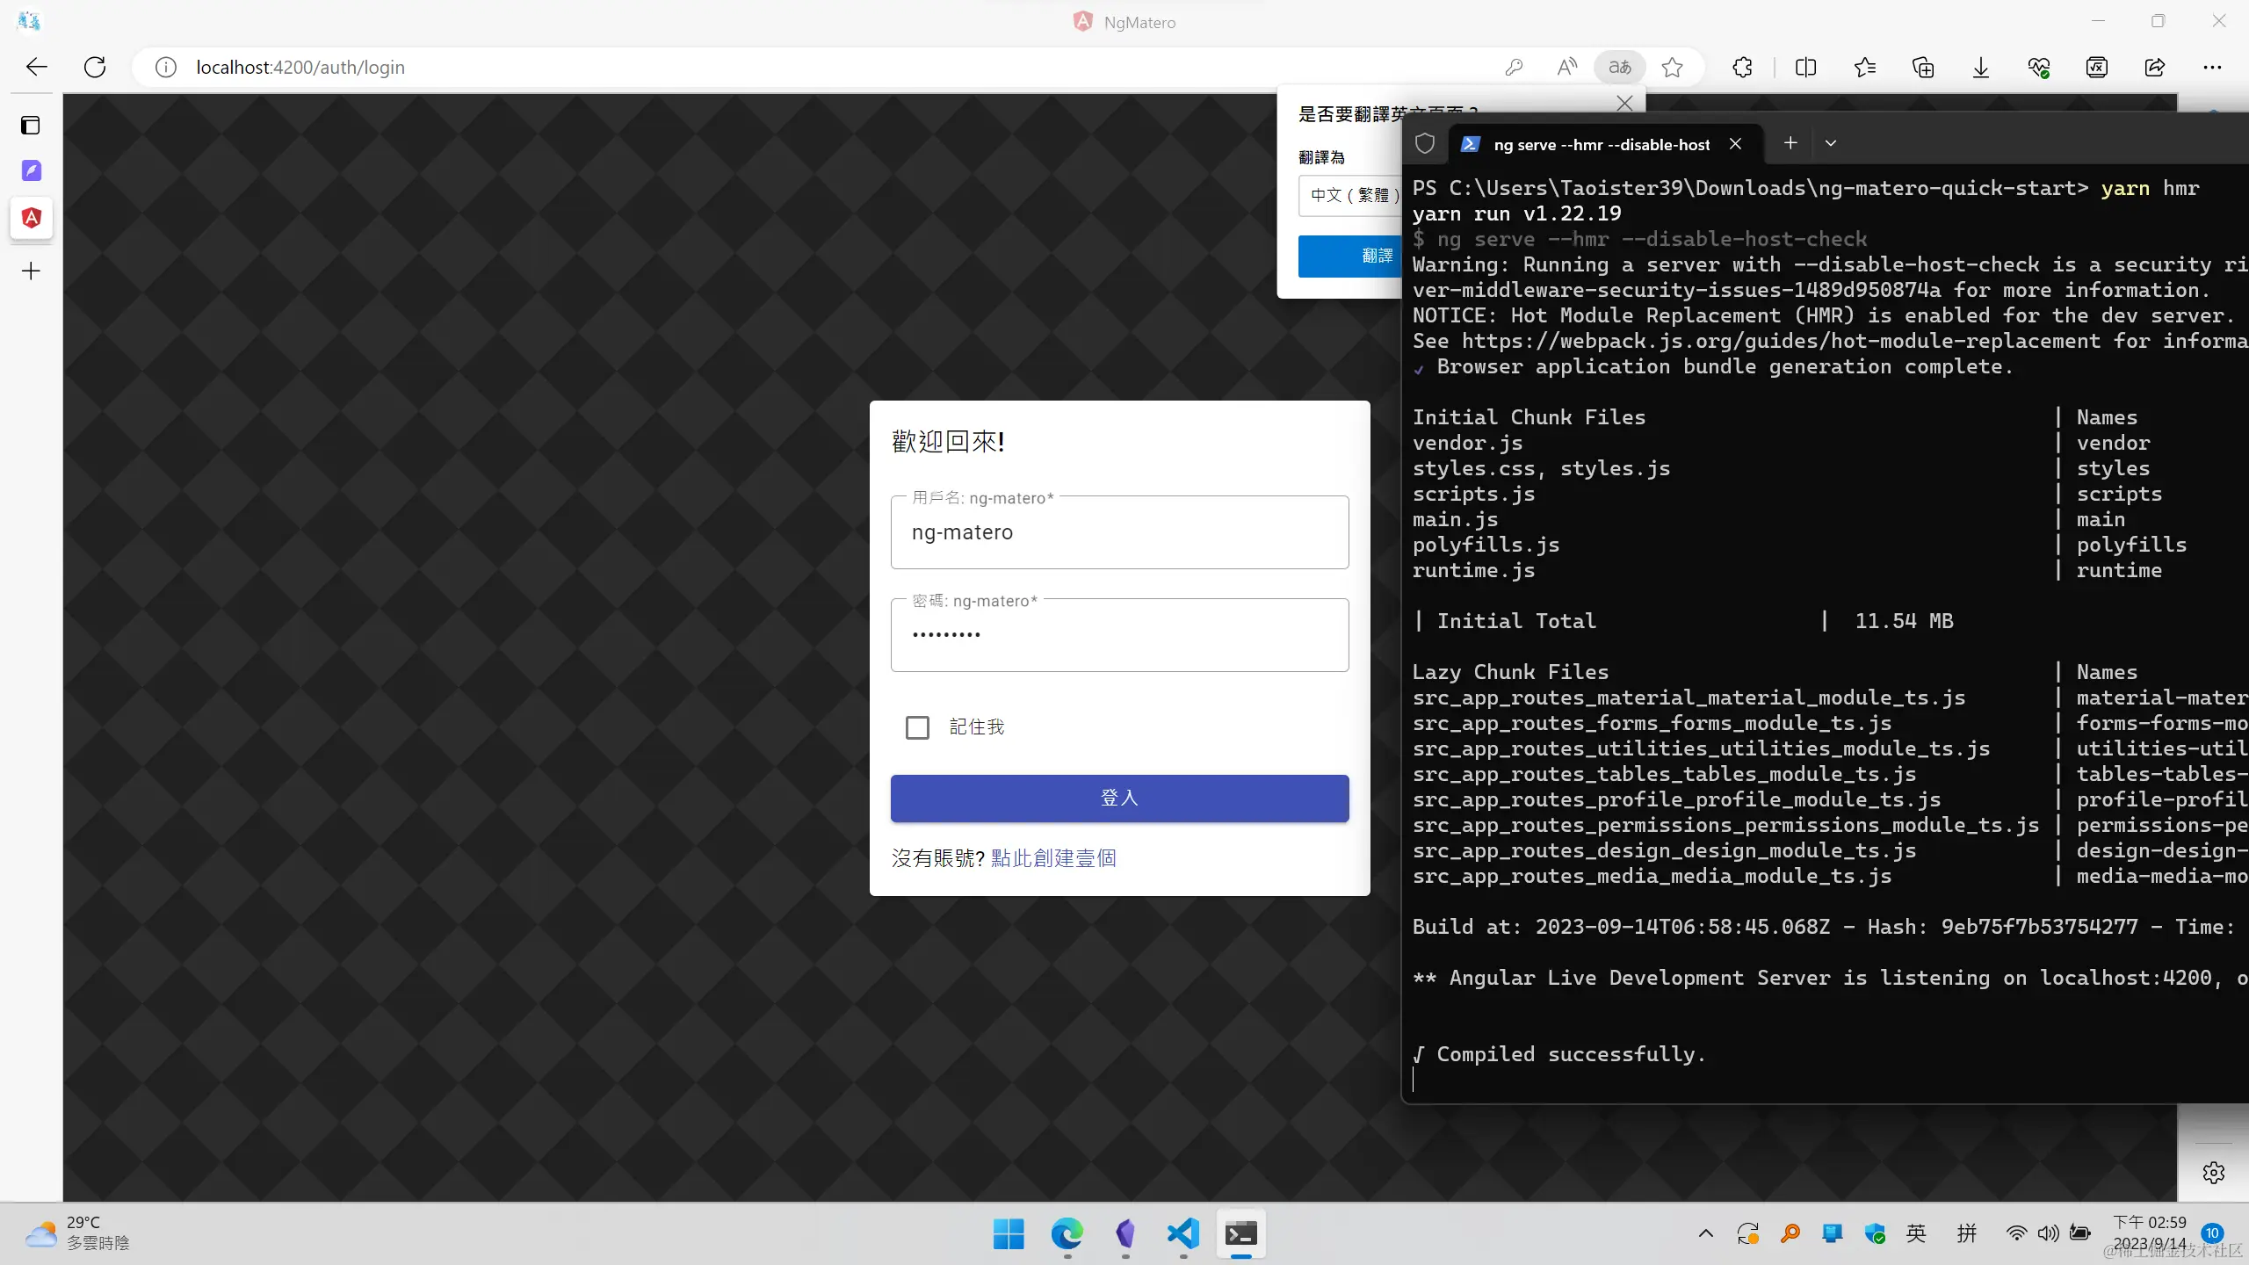
Task: Click the blue 登入 login button
Action: pyautogui.click(x=1119, y=798)
